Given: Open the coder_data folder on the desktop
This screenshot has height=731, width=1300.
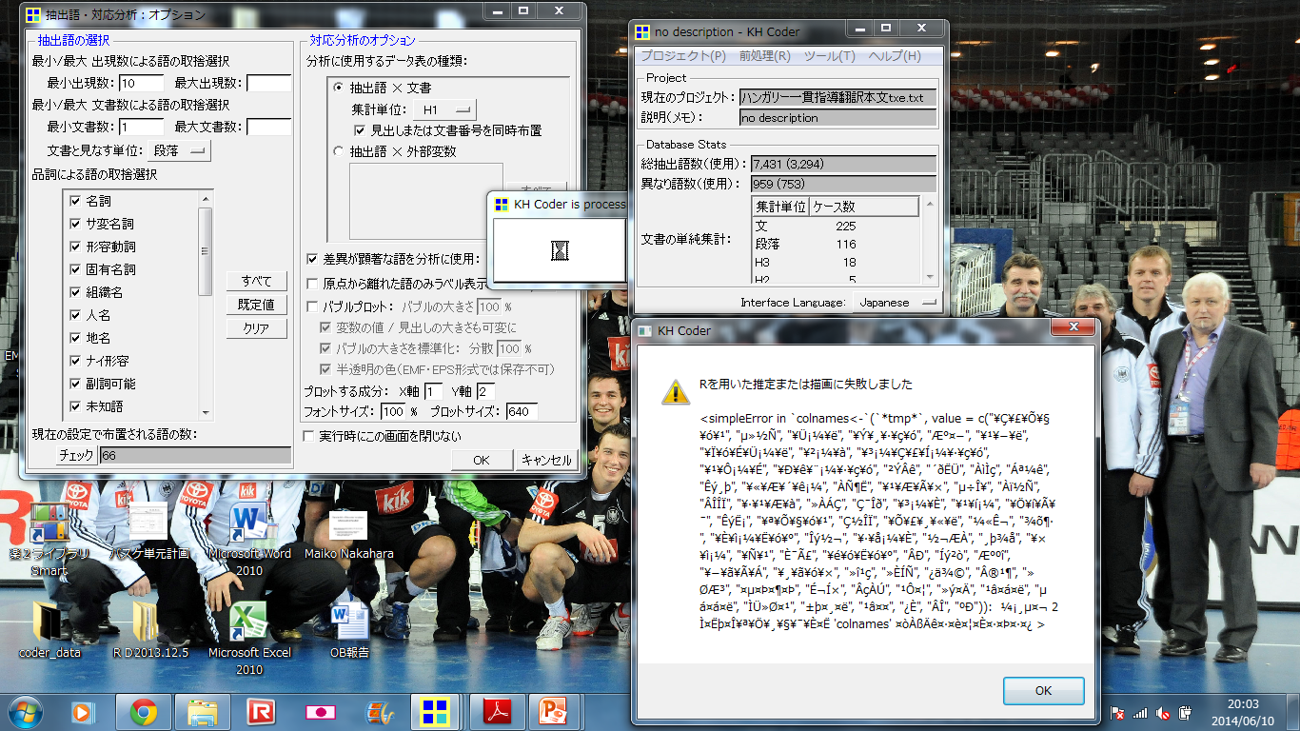Looking at the screenshot, I should (50, 630).
